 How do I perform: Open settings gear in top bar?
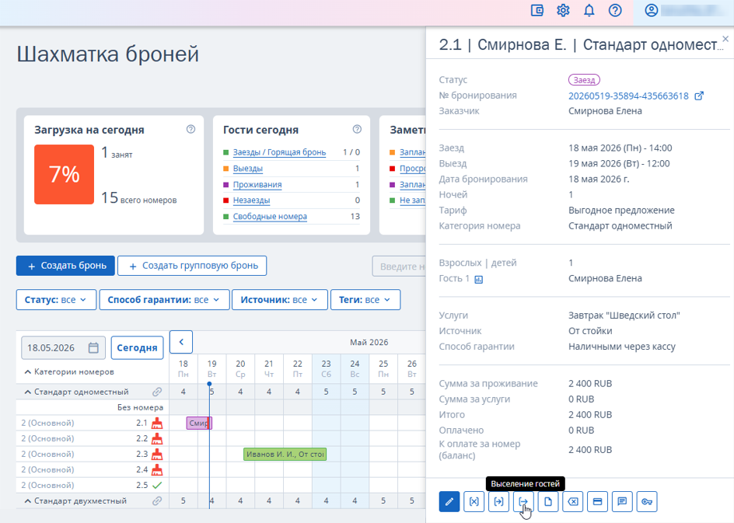click(563, 10)
